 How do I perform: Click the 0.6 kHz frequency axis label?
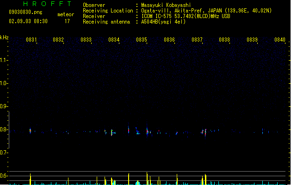4,176
